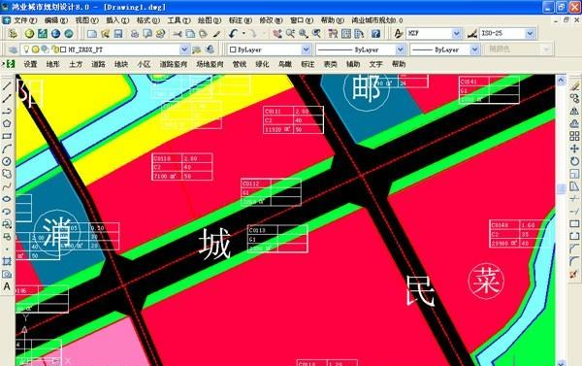This screenshot has height=366, width=582.
Task: Click the New drawing icon
Action: (92, 34)
